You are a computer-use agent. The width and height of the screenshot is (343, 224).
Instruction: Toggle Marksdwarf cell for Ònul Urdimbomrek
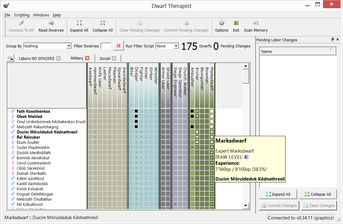pos(211,121)
